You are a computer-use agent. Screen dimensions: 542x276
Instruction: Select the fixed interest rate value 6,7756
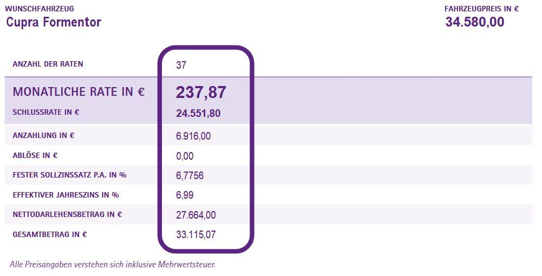tap(190, 176)
